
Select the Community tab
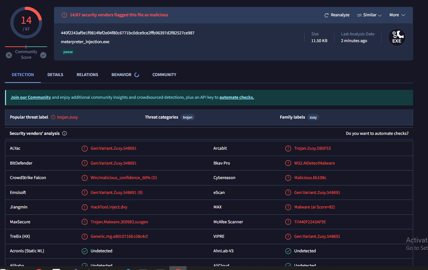coord(164,75)
